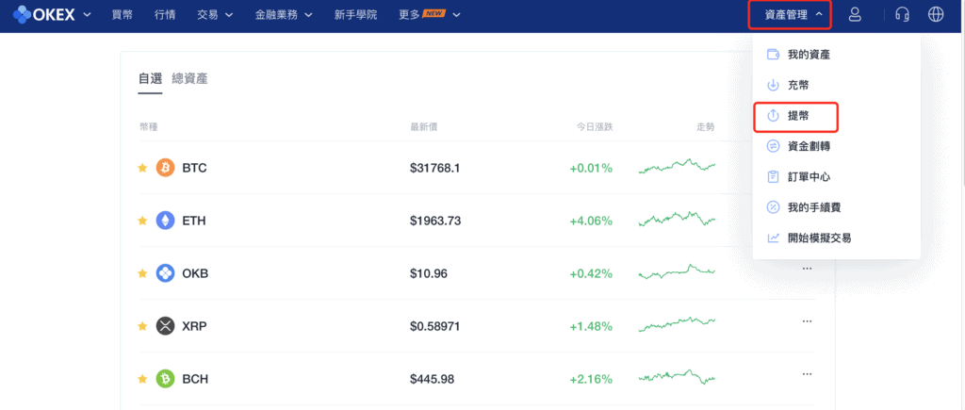The image size is (965, 410).
Task: Click the 最新價 column header
Action: [x=424, y=127]
